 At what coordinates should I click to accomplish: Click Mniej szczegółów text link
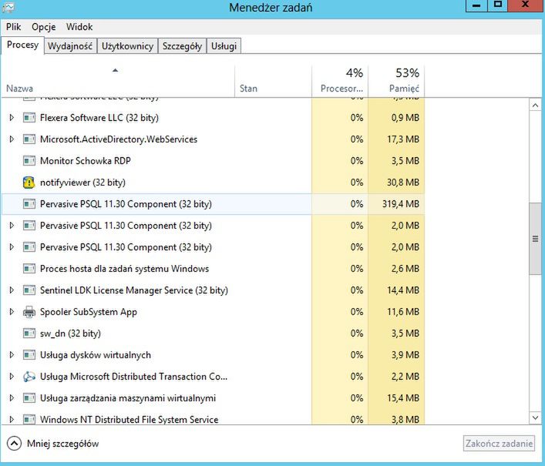(x=63, y=444)
